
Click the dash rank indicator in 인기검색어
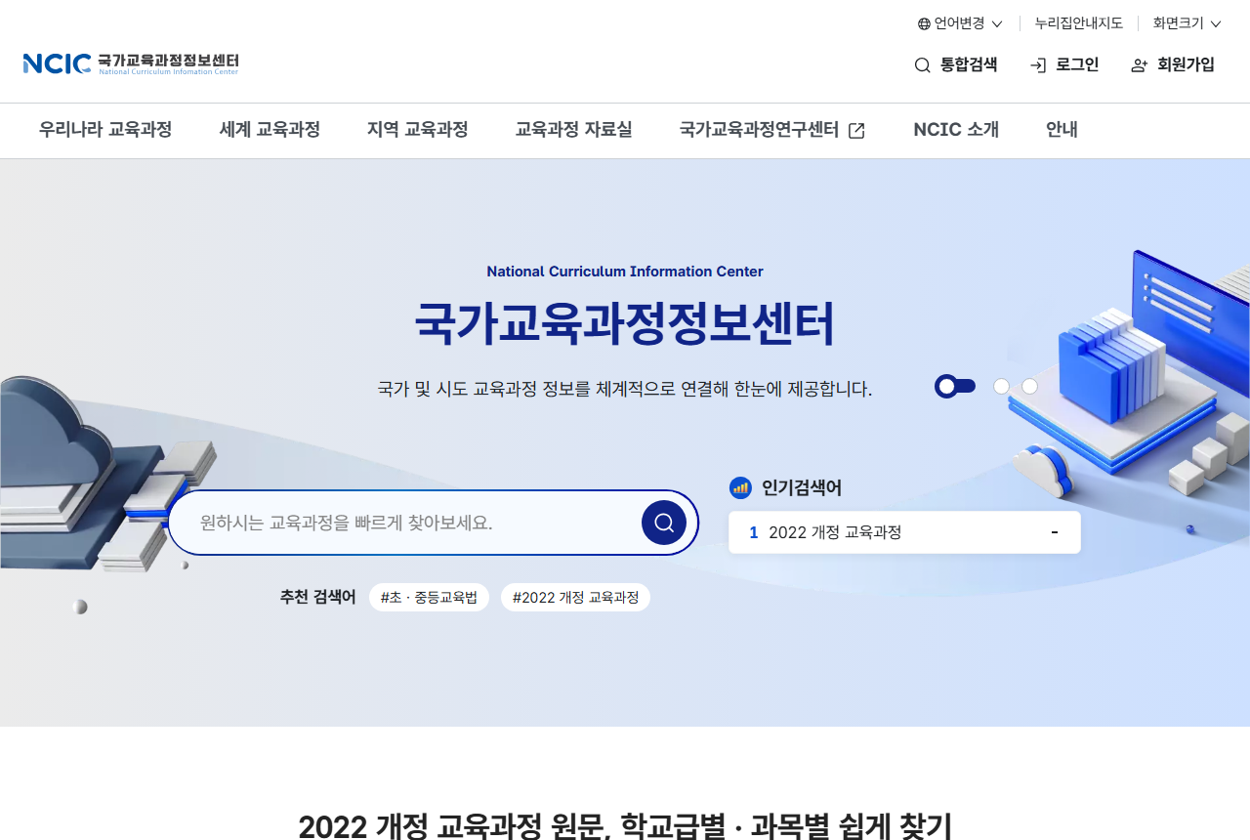click(1055, 532)
